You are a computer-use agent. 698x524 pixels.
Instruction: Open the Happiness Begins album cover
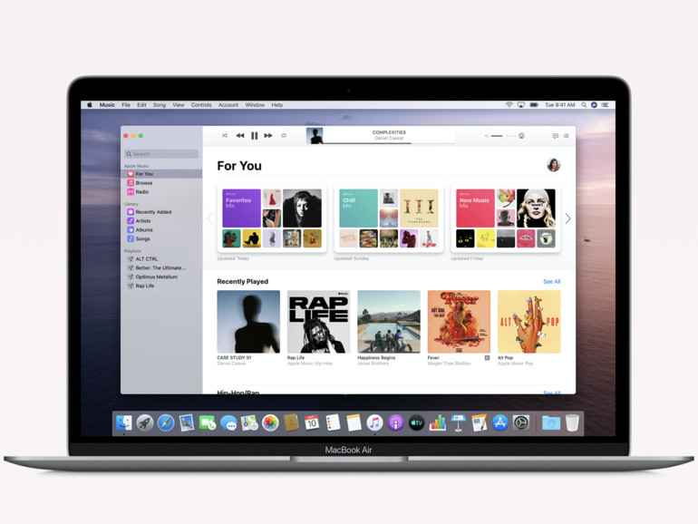pos(389,322)
